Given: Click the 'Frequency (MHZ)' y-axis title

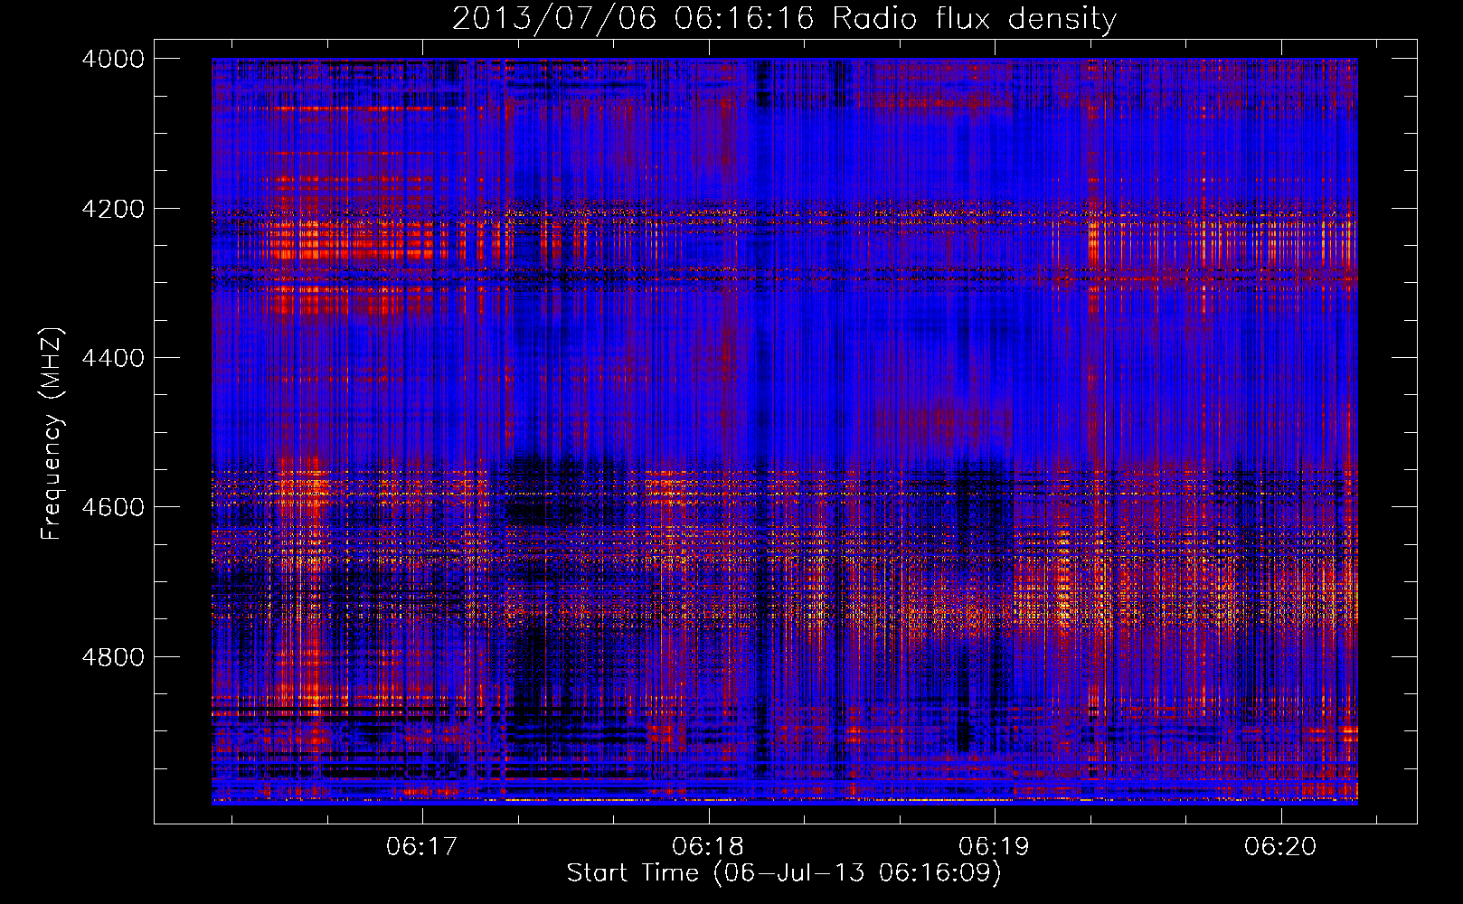Looking at the screenshot, I should pos(52,434).
